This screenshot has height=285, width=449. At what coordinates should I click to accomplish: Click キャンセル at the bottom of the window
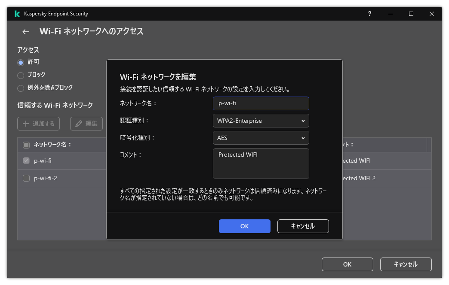coord(406,264)
